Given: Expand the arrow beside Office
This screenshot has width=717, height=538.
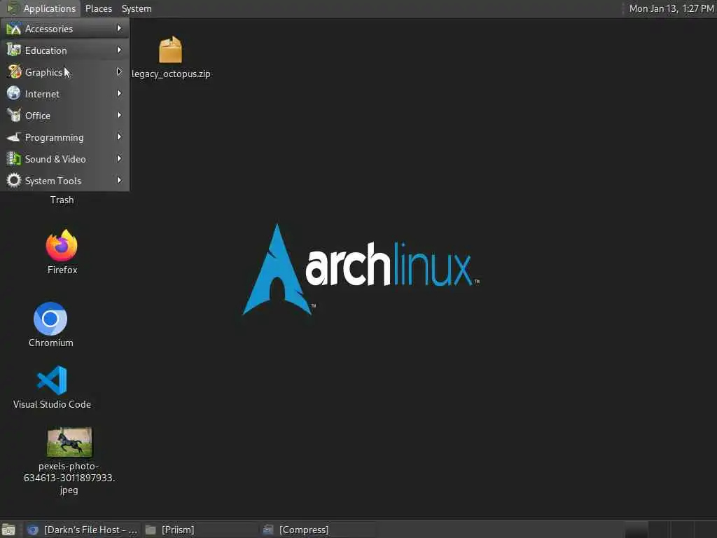Looking at the screenshot, I should pos(119,116).
